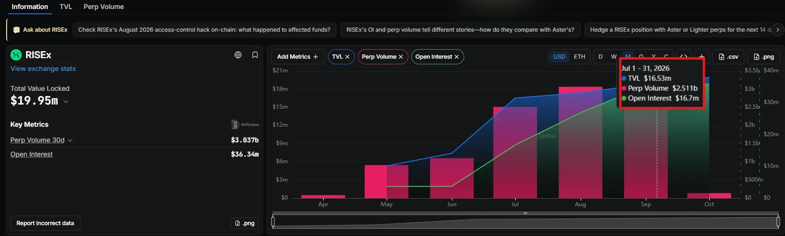Screen dimensions: 785x236
Task: Switch to the TVL tab
Action: 66,7
